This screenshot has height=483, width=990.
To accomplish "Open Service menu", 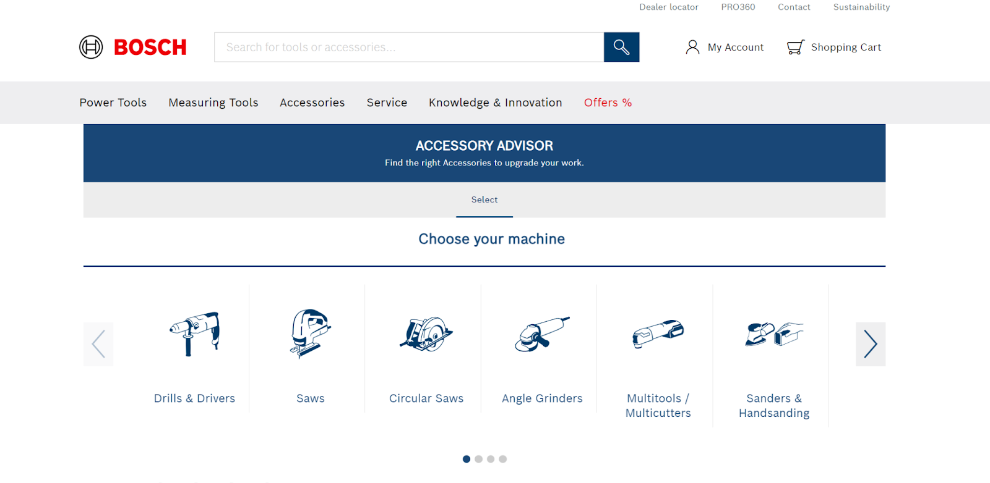I will tap(387, 103).
